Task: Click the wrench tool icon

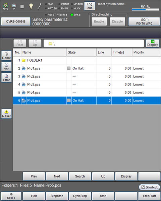Action: [x=40, y=6]
